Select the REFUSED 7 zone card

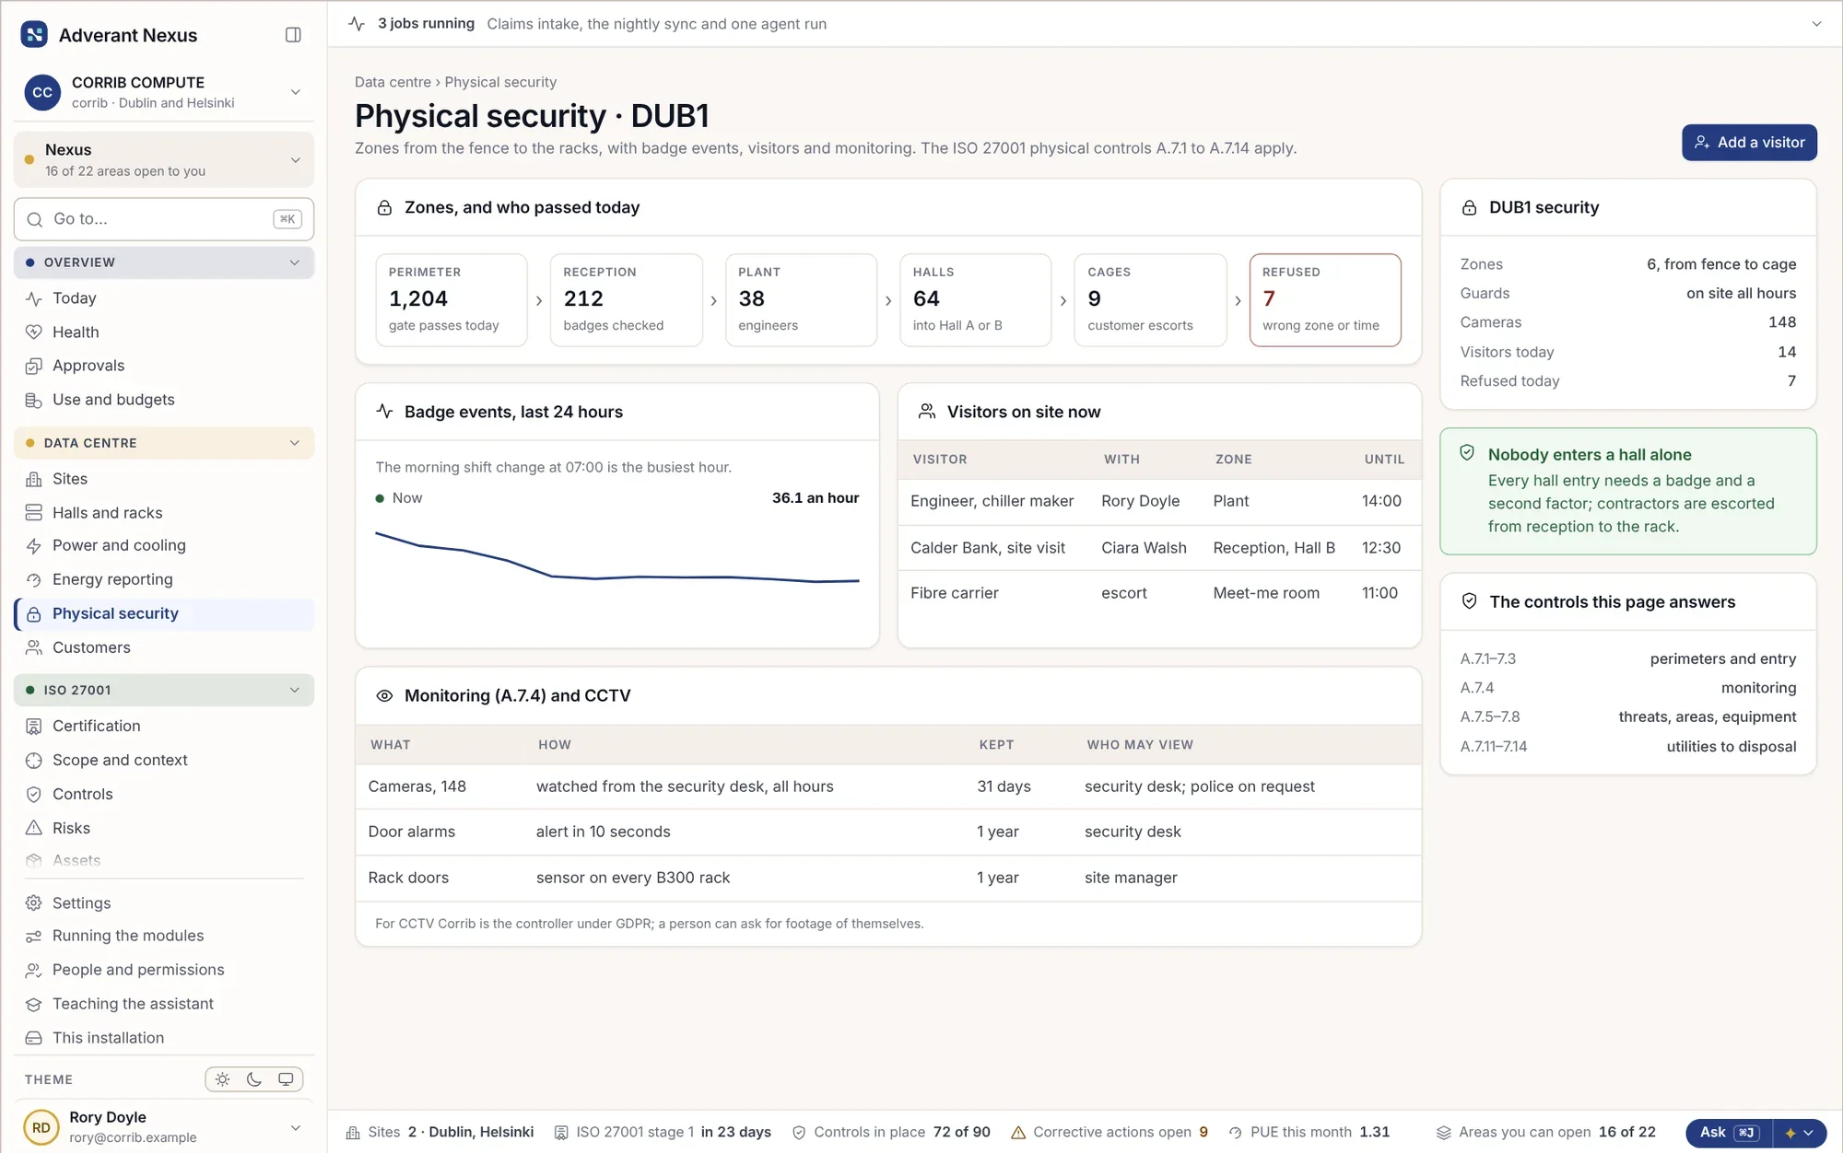(x=1325, y=300)
